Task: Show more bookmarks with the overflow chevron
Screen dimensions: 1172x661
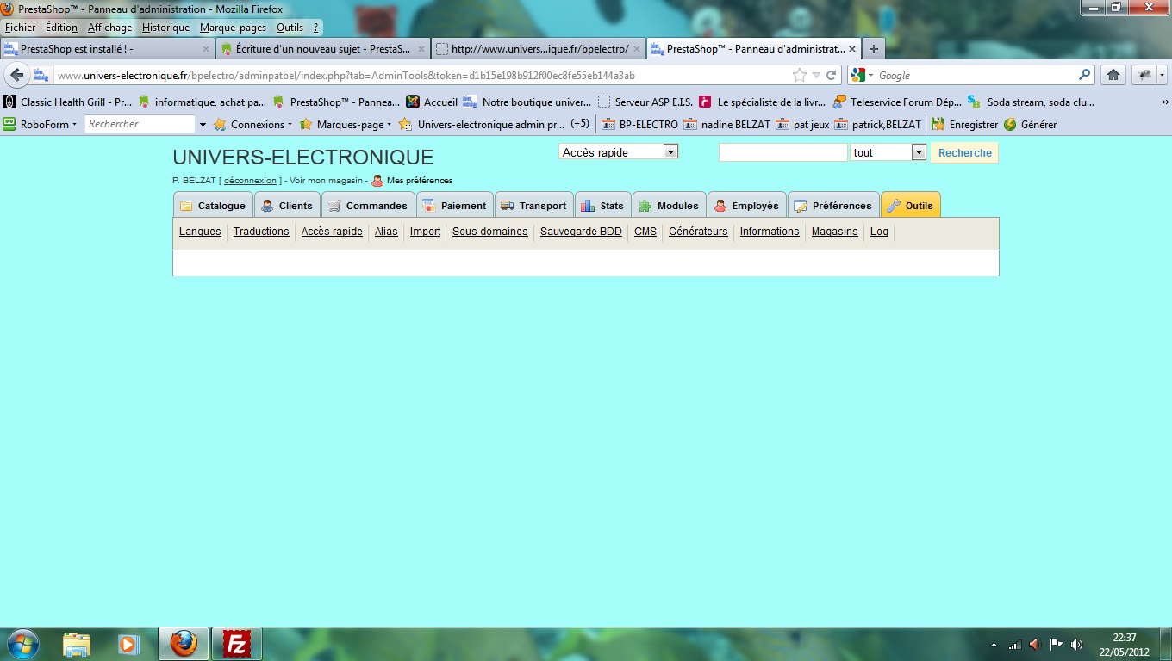Action: (x=1166, y=102)
